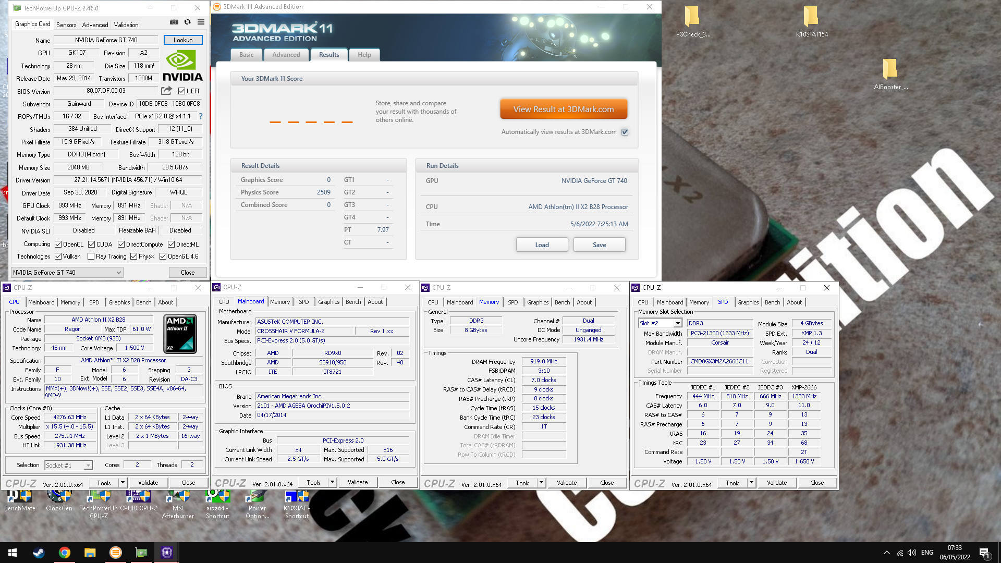Toggle the CUDA checkbox
Viewport: 1001px width, 563px height.
tap(92, 244)
